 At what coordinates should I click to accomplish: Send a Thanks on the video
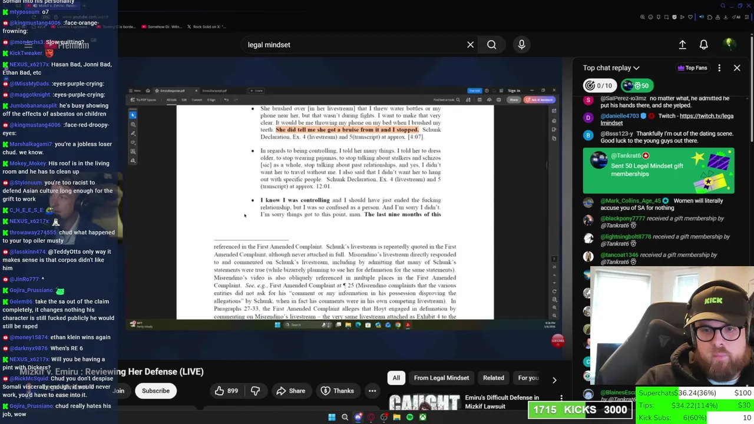click(x=337, y=391)
